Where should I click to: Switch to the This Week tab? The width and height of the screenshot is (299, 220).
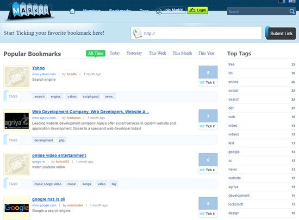click(x=158, y=53)
